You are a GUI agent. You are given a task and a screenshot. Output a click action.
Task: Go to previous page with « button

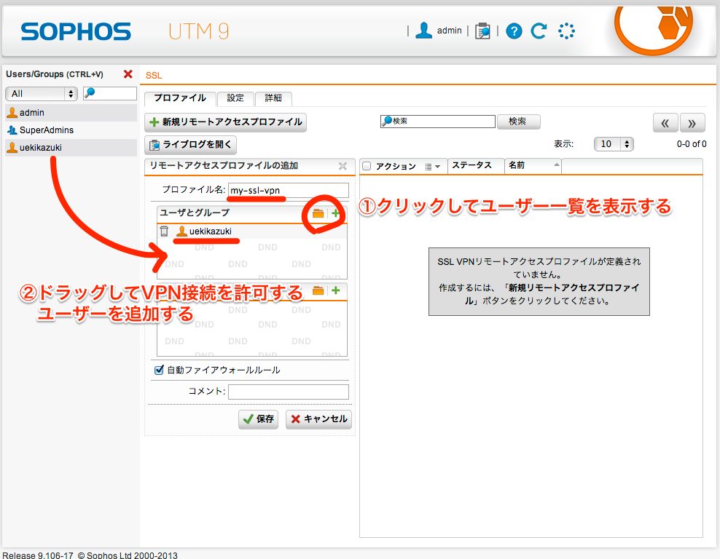click(x=665, y=123)
